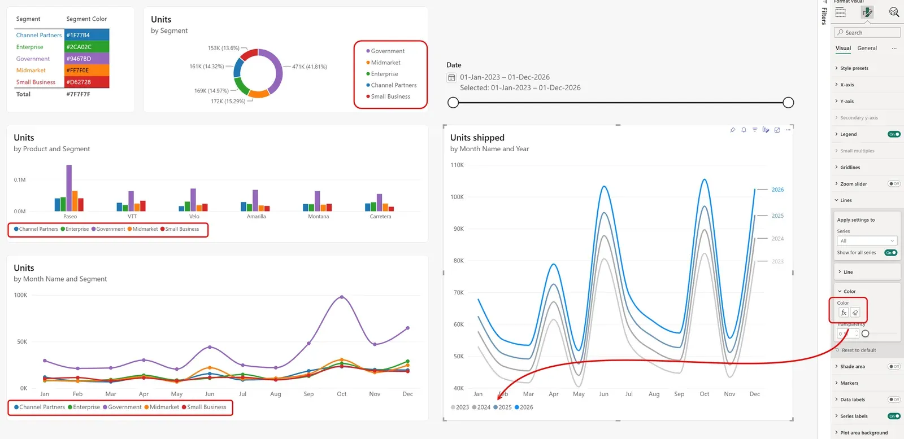Open more options ellipsis on Units shipped chart
Image resolution: width=904 pixels, height=439 pixels.
click(x=788, y=130)
